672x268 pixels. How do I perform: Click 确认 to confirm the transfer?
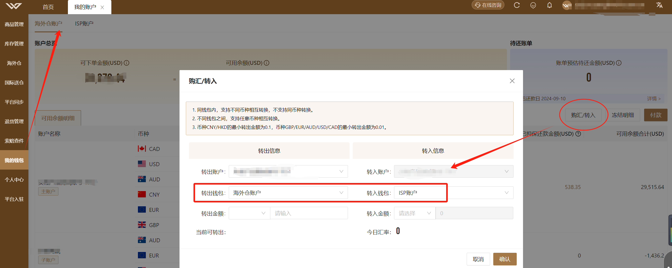click(x=505, y=259)
